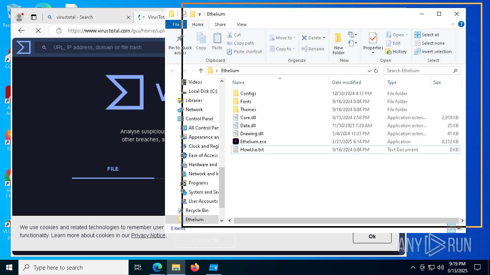490x275 pixels.
Task: Click the Open command in ribbon
Action: click(397, 35)
